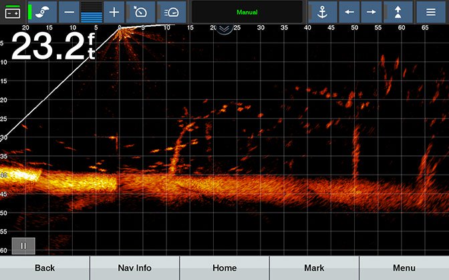Go back with the Back button

point(45,268)
